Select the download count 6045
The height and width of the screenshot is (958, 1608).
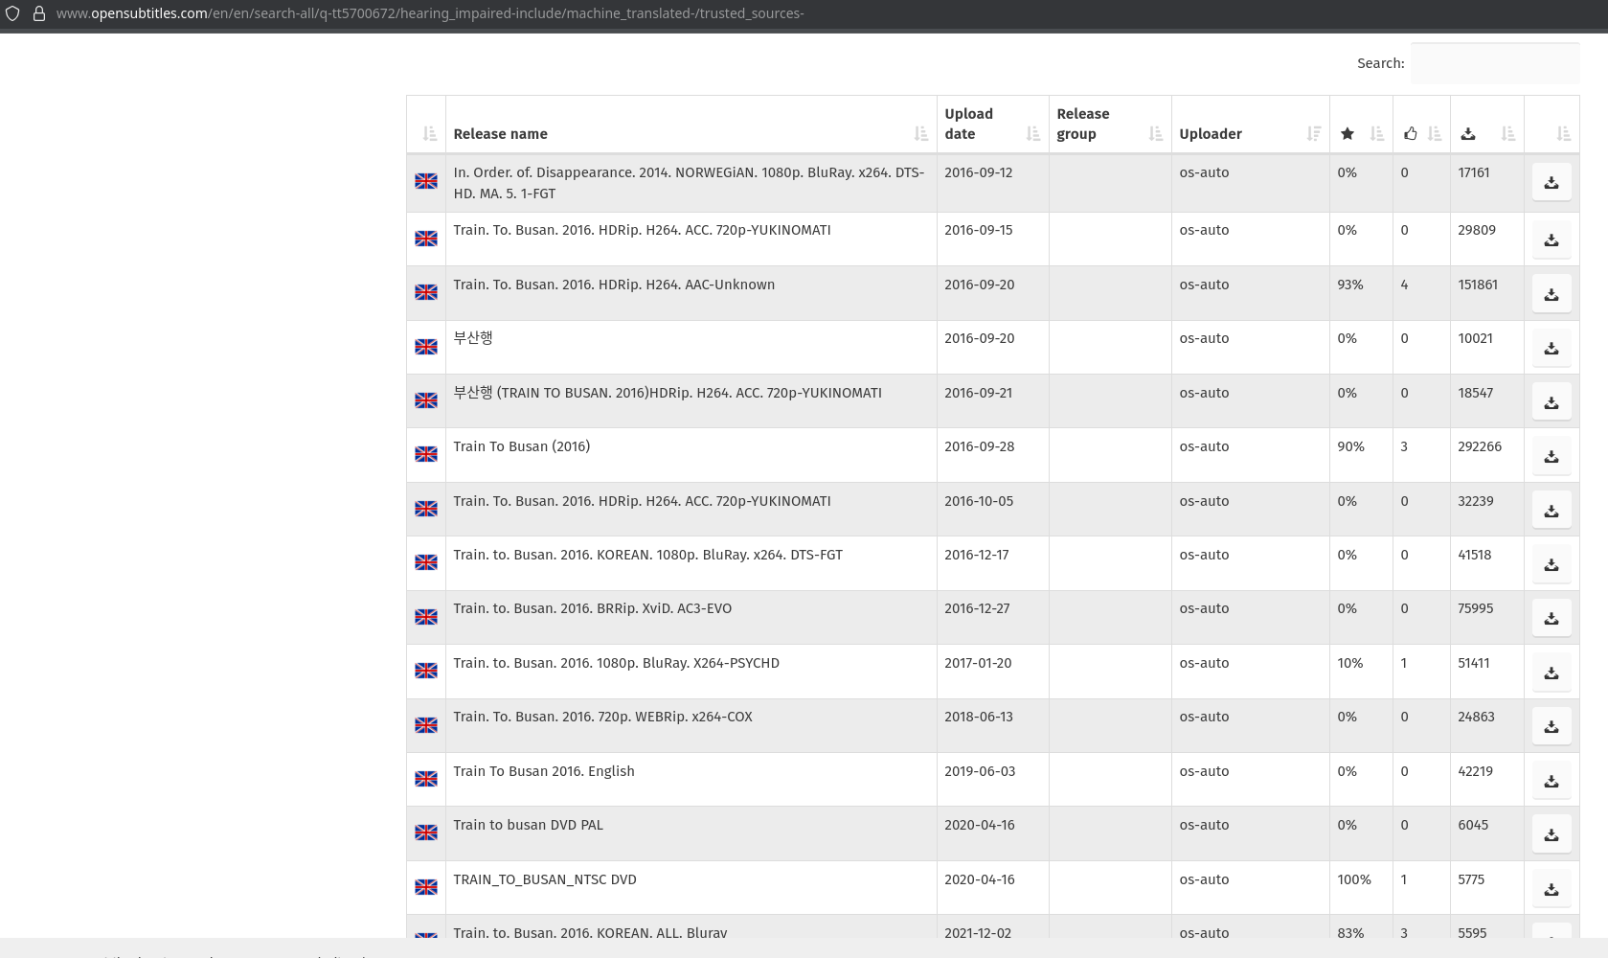click(x=1473, y=825)
